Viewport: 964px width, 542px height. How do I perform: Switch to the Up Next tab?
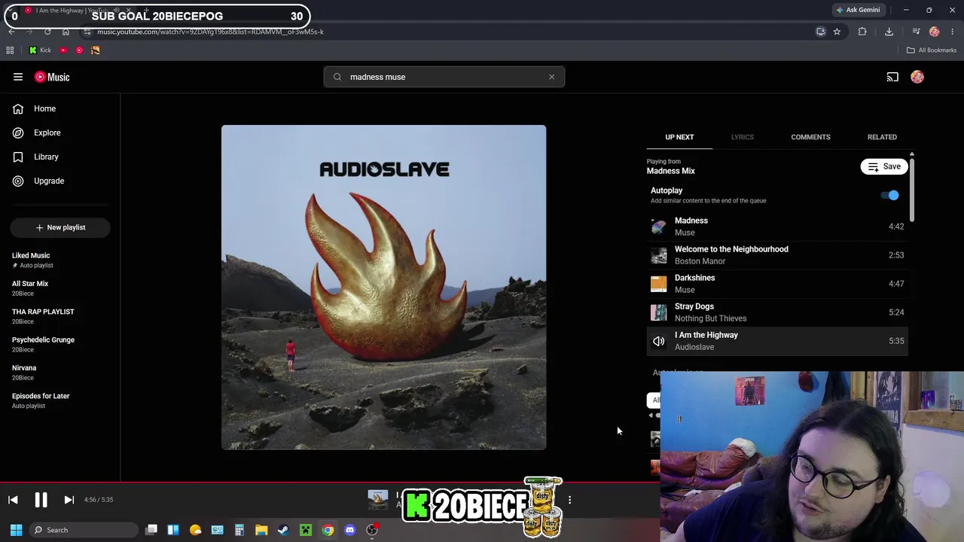click(679, 137)
